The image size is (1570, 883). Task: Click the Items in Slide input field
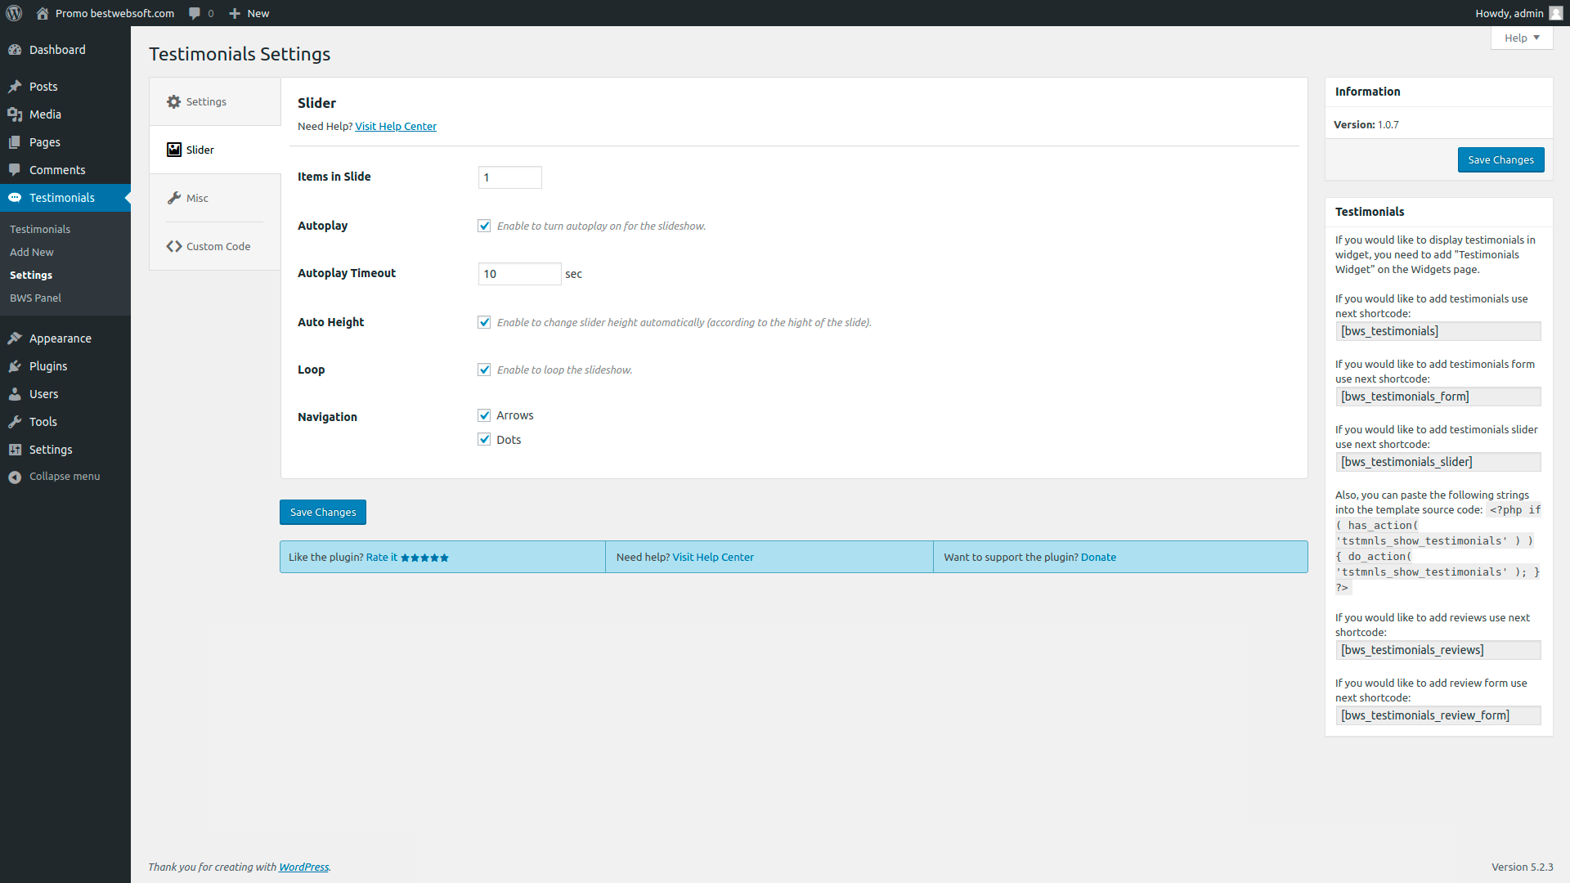(510, 177)
